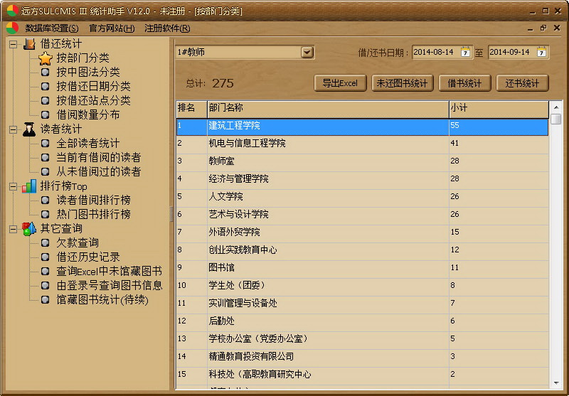
Task: Click the 借书统计 button
Action: [x=465, y=83]
